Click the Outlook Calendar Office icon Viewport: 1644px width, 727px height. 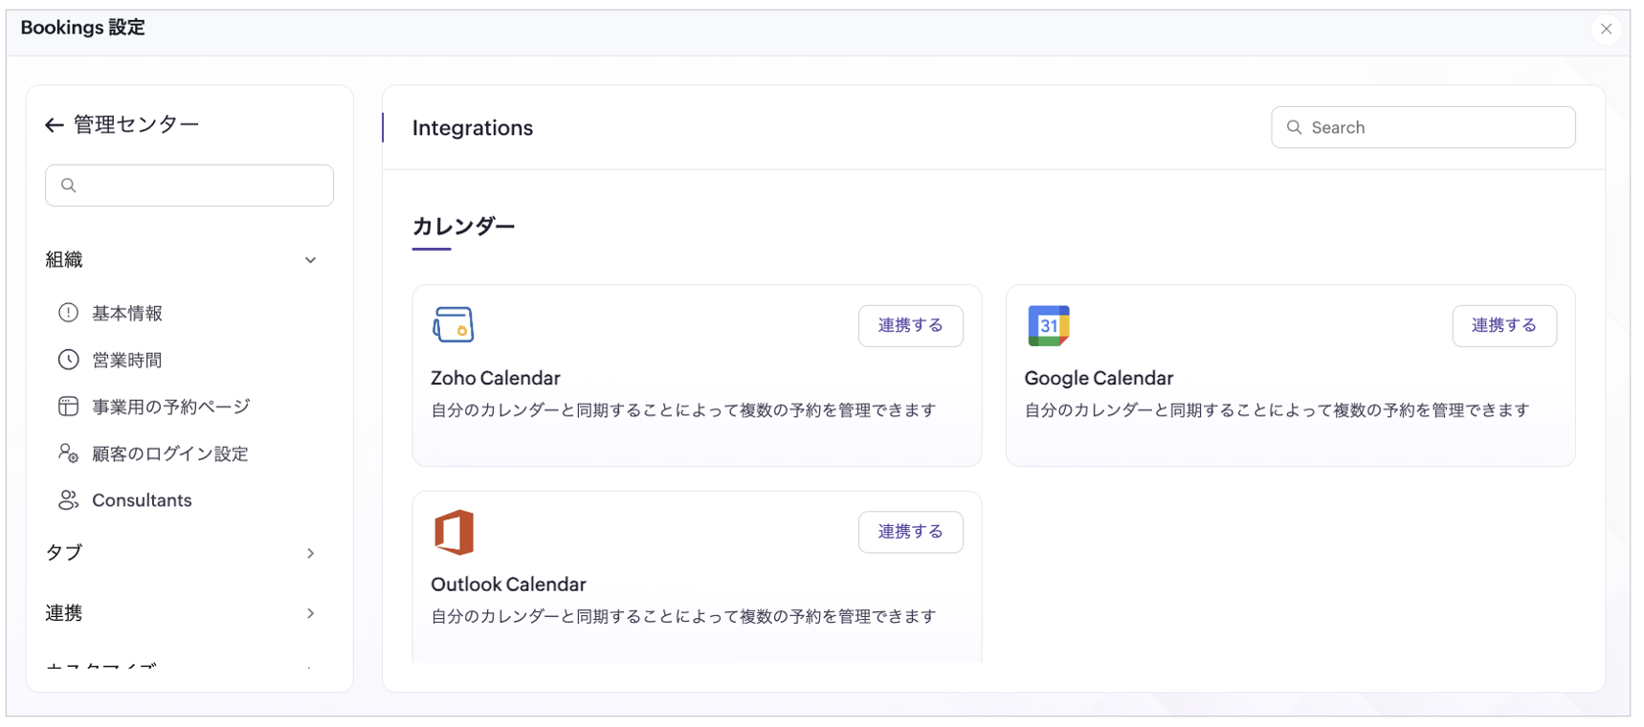(x=454, y=532)
